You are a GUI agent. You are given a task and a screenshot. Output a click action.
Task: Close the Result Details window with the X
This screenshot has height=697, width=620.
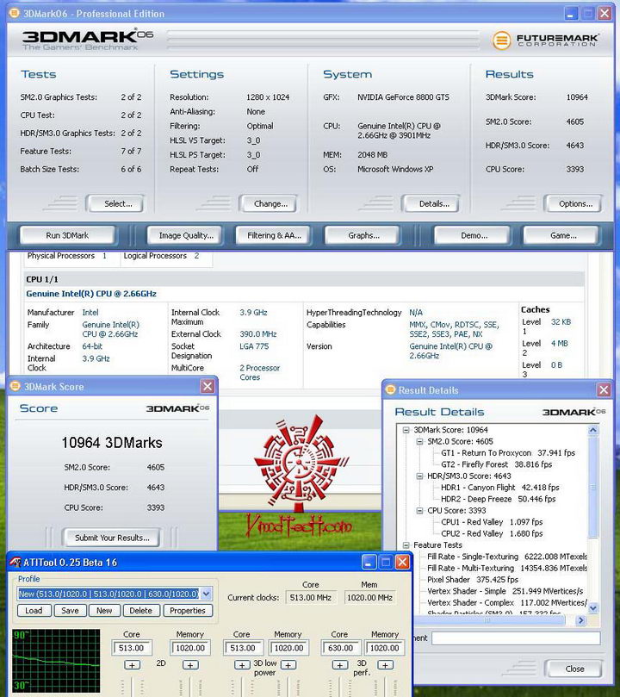tap(604, 390)
